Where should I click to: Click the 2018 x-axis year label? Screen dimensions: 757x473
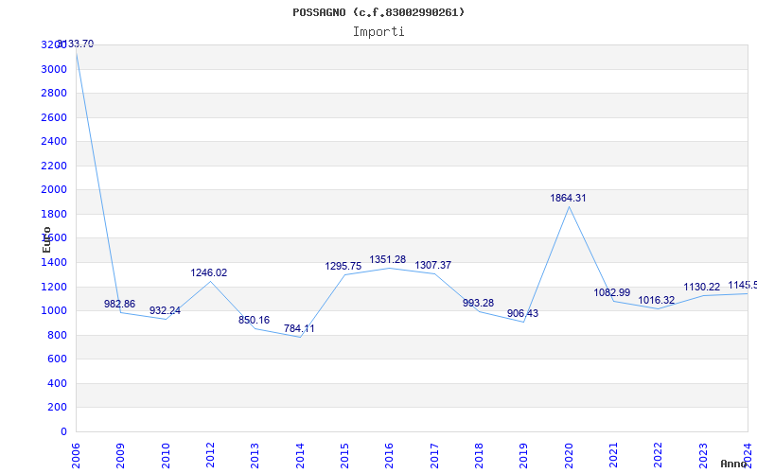click(479, 456)
